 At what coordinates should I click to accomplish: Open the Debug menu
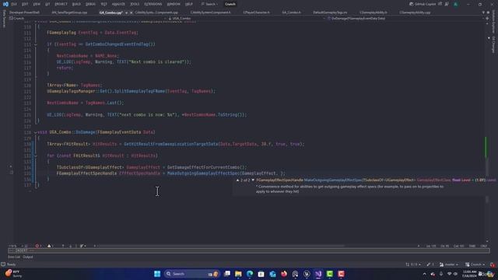point(90,4)
